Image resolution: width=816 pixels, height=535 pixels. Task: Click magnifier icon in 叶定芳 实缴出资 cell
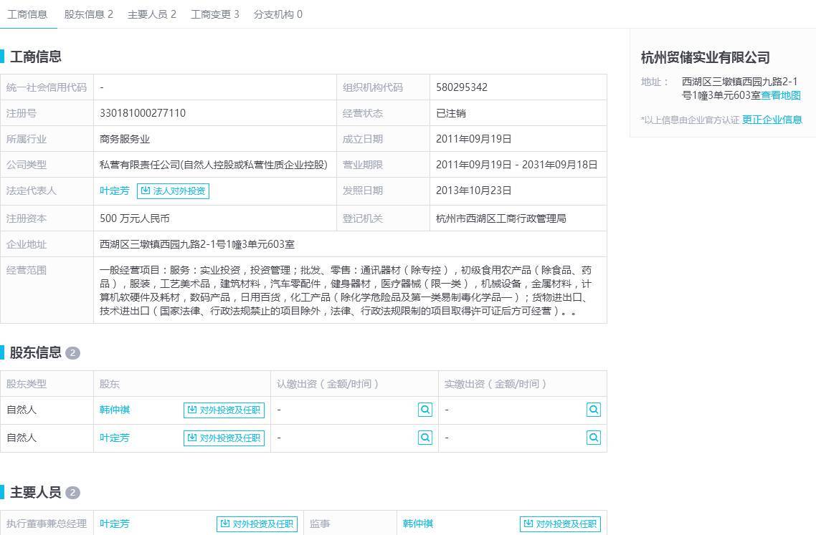click(593, 437)
